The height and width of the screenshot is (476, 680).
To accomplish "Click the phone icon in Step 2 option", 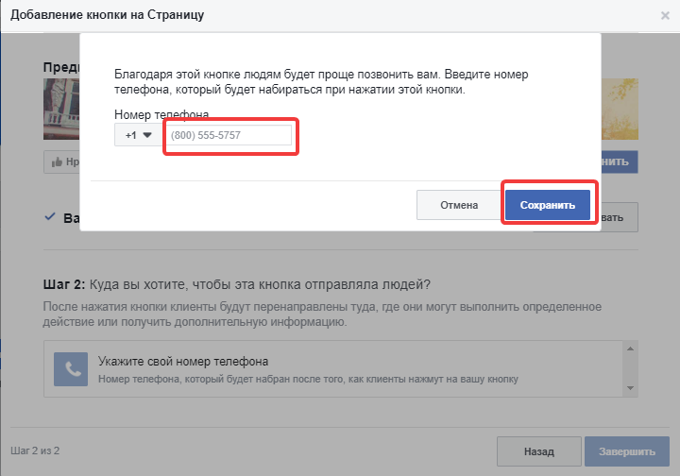I will pyautogui.click(x=71, y=369).
